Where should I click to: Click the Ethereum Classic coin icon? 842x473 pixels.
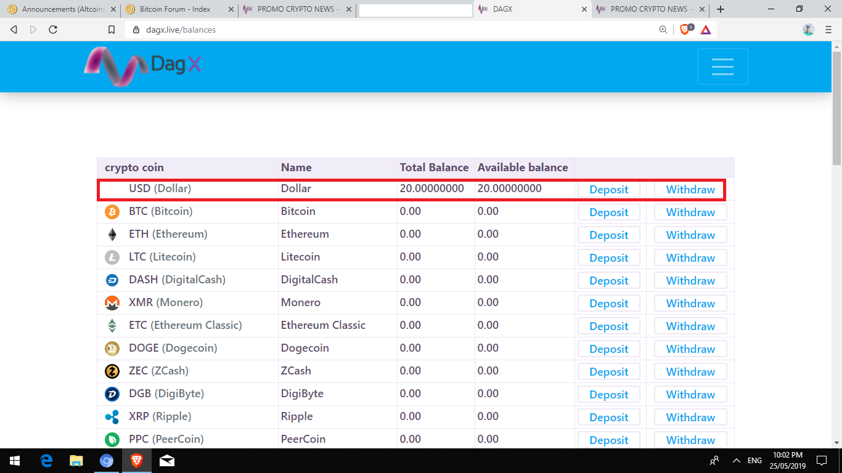pyautogui.click(x=112, y=326)
